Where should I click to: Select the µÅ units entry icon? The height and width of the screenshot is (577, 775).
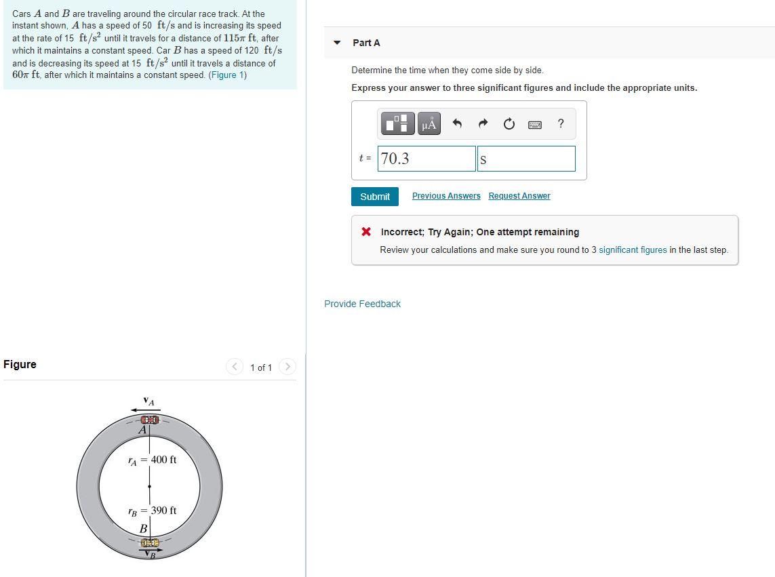pyautogui.click(x=428, y=123)
